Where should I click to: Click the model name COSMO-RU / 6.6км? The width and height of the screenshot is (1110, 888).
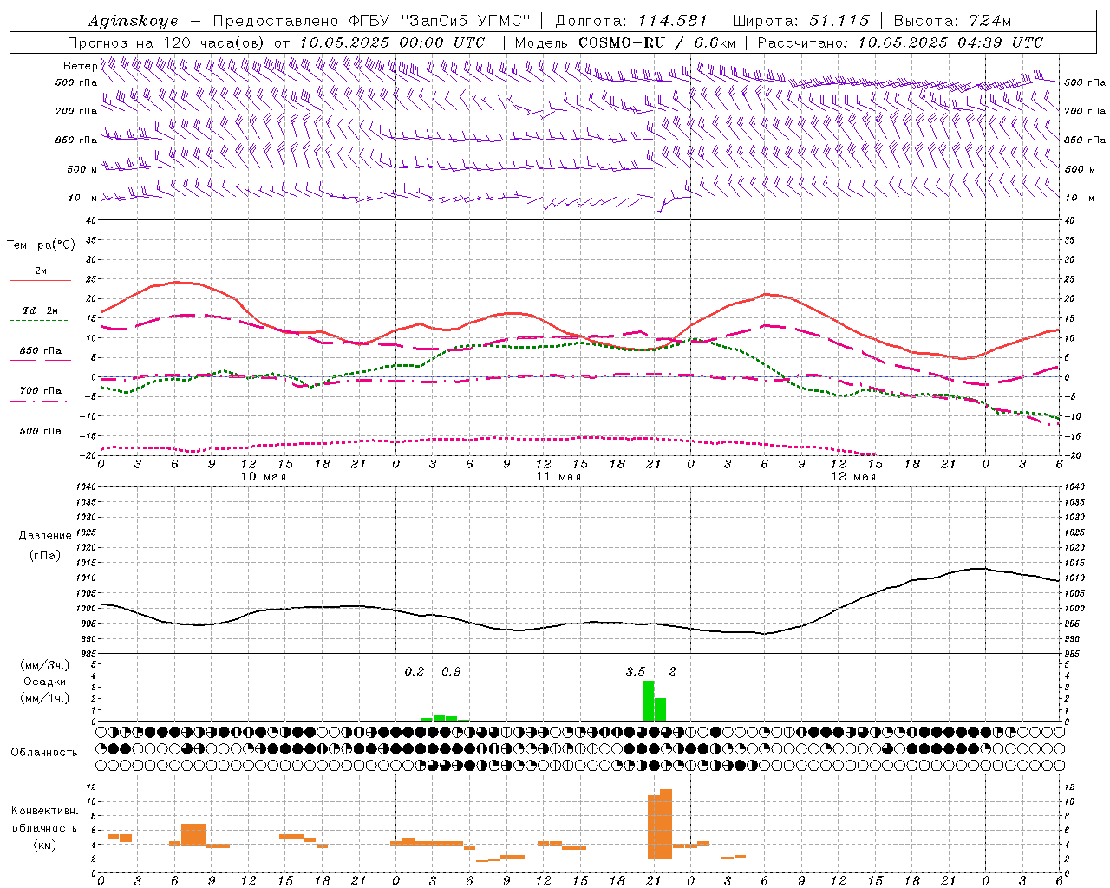[657, 42]
